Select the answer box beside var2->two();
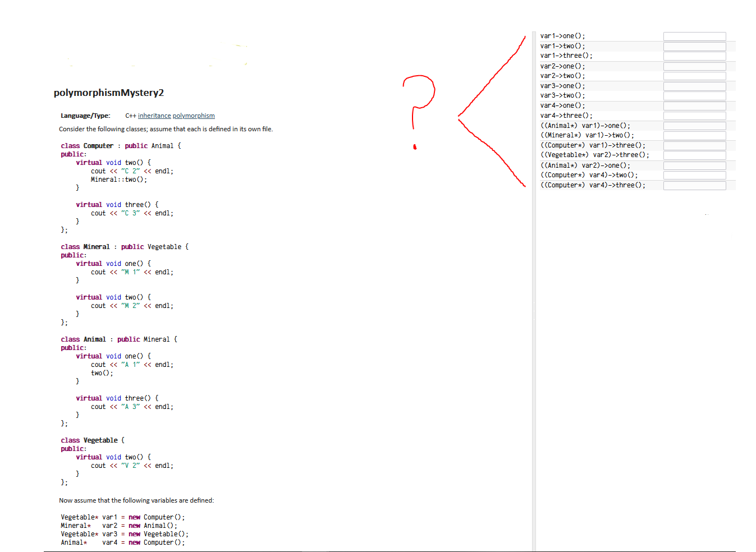Screen dimensions: 756x552 [x=694, y=75]
